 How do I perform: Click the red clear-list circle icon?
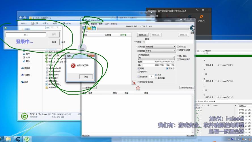click(138, 88)
